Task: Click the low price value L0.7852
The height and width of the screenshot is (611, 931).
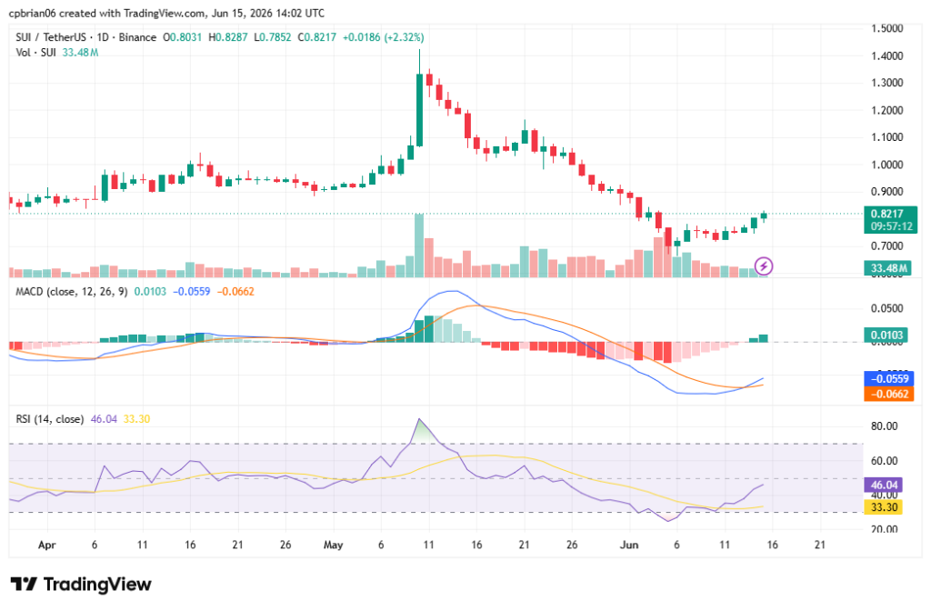Action: point(273,37)
